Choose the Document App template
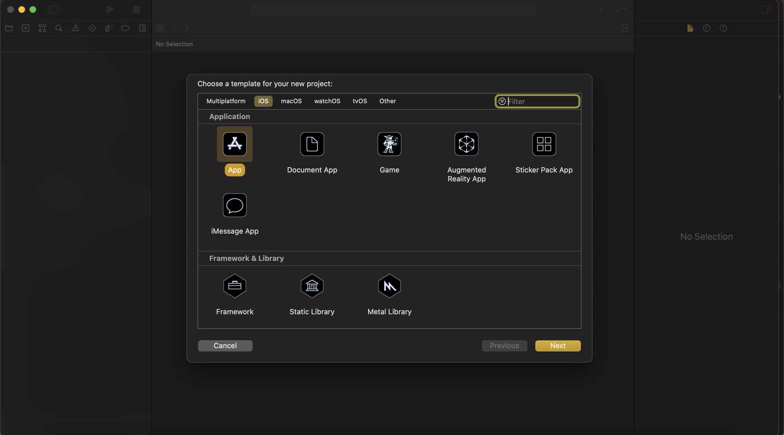This screenshot has height=435, width=784. (312, 144)
